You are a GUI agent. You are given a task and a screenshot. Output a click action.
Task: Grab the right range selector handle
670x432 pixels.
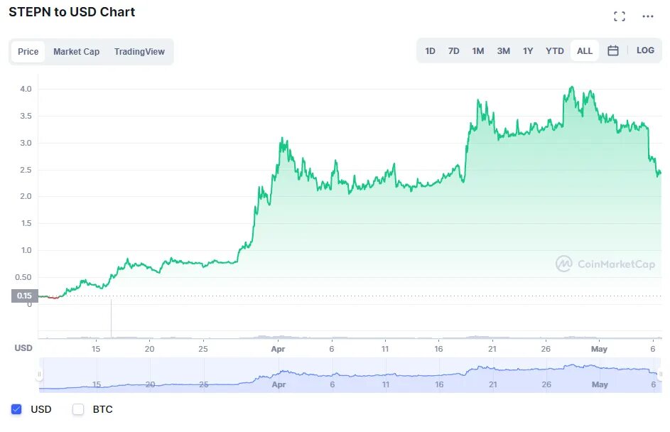pos(661,374)
